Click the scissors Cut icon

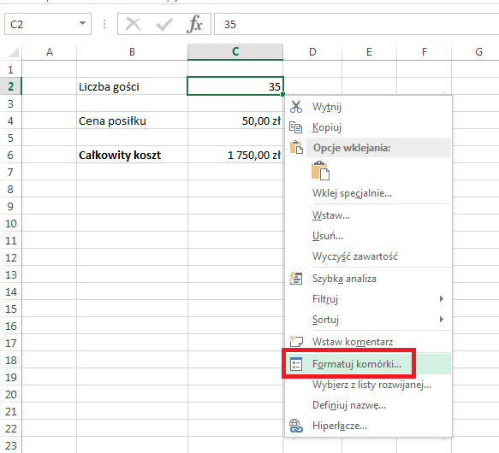[x=296, y=107]
